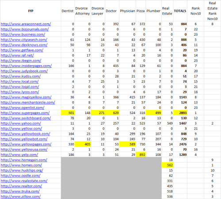The image size is (221, 199).
Task: Select yellow highlighted 892 Pizza cell
Action: pyautogui.click(x=141, y=155)
